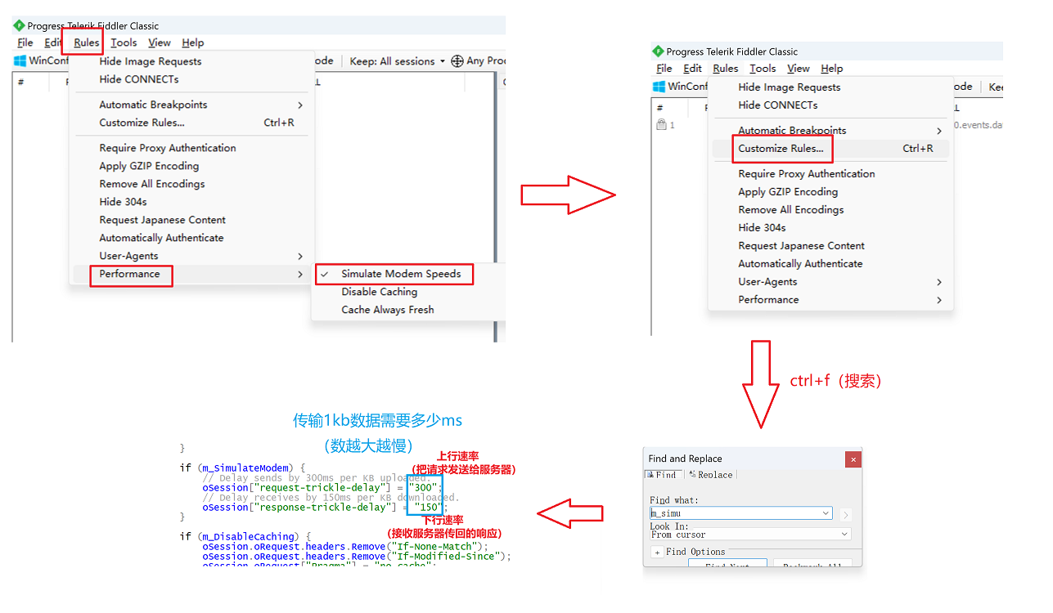Open the Keep: All sessions dropdown
This screenshot has width=1053, height=613.
(397, 60)
